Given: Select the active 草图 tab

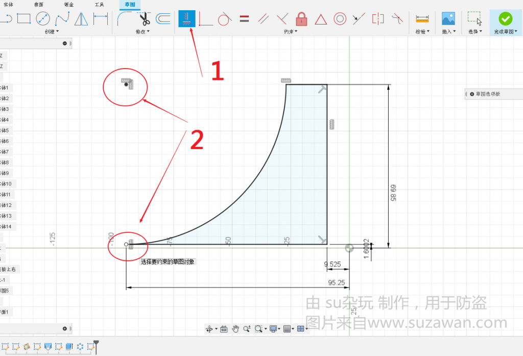Looking at the screenshot, I should coord(130,4).
